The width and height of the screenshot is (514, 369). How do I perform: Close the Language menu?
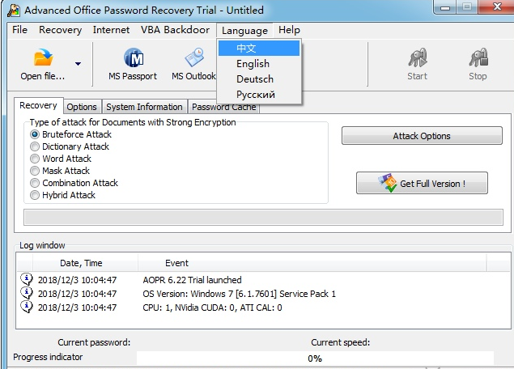[244, 31]
